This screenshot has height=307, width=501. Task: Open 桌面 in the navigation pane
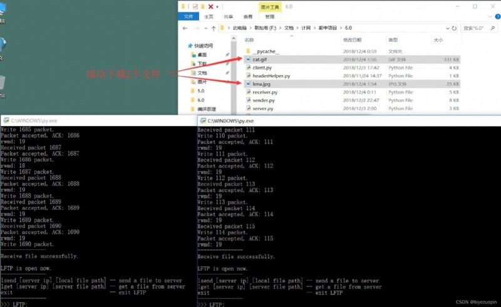(202, 55)
